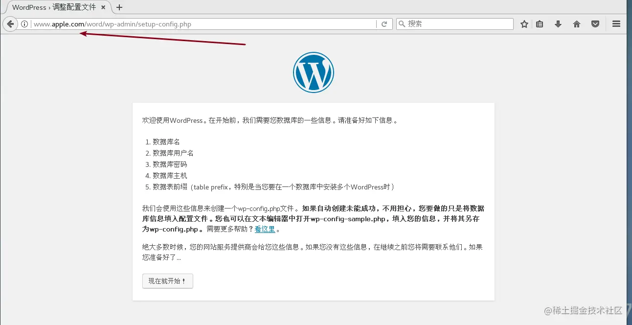Screen dimensions: 632x325
Task: Click the address bar URL field
Action: click(204, 24)
